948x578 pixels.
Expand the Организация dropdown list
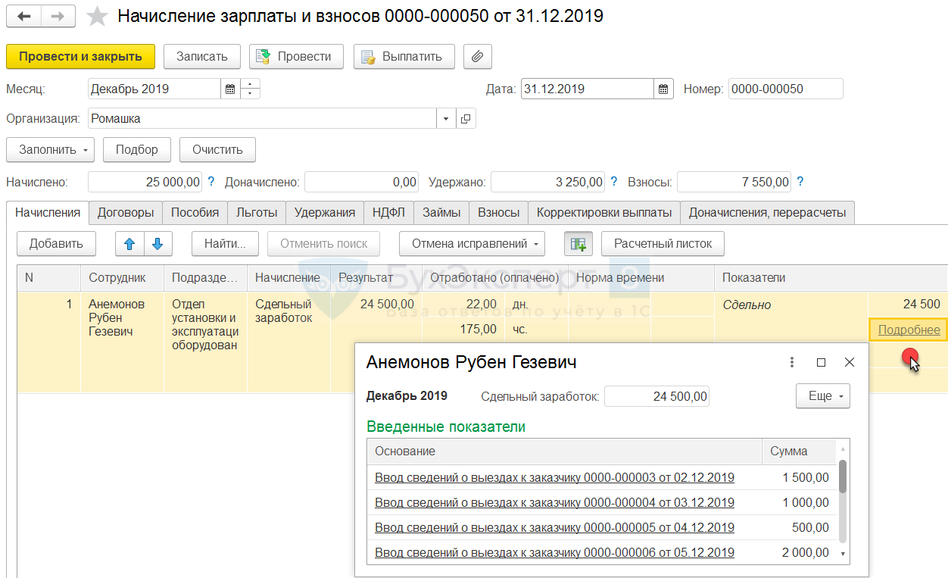pos(445,119)
